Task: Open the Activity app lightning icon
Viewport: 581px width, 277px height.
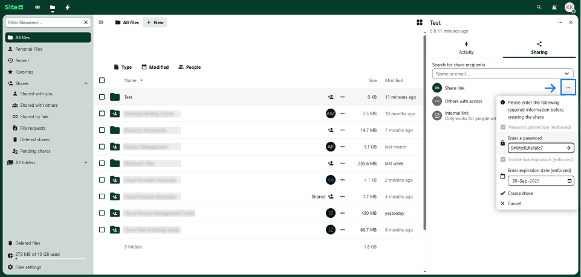Action: [x=68, y=7]
